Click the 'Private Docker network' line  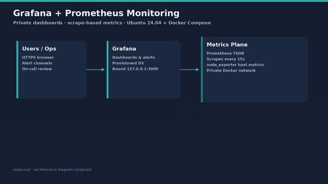231,71
